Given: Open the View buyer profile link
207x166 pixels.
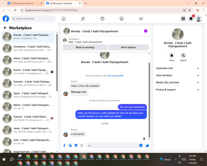Looking at the screenshot, I should pyautogui.click(x=115, y=76).
